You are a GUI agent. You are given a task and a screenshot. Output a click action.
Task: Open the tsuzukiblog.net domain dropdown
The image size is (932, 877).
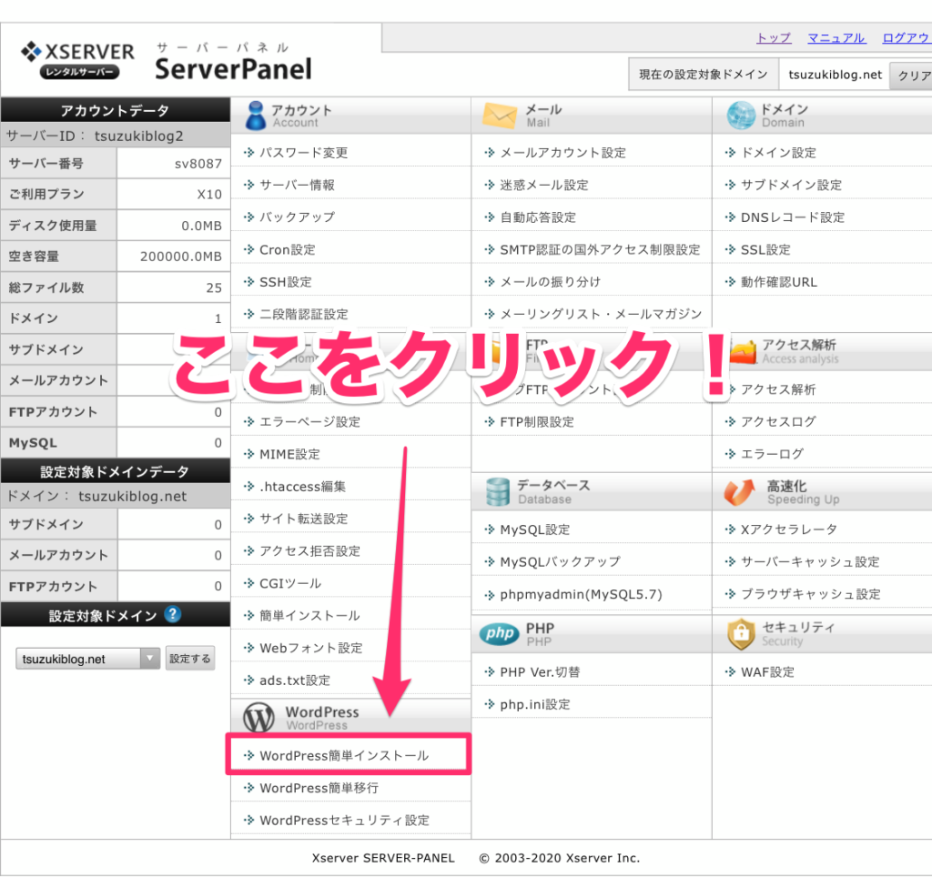(x=87, y=659)
